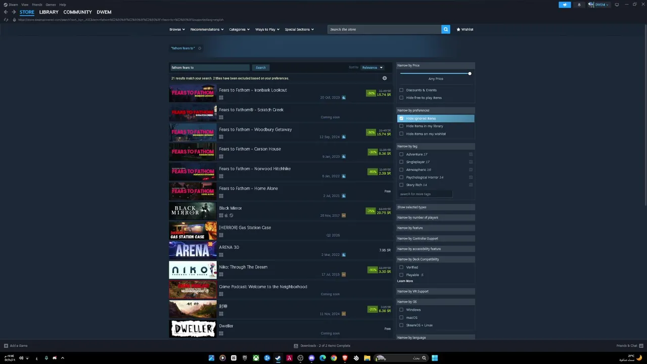Screen dimensions: 647x364
Task: Go back with the back arrow
Action: click(x=6, y=12)
